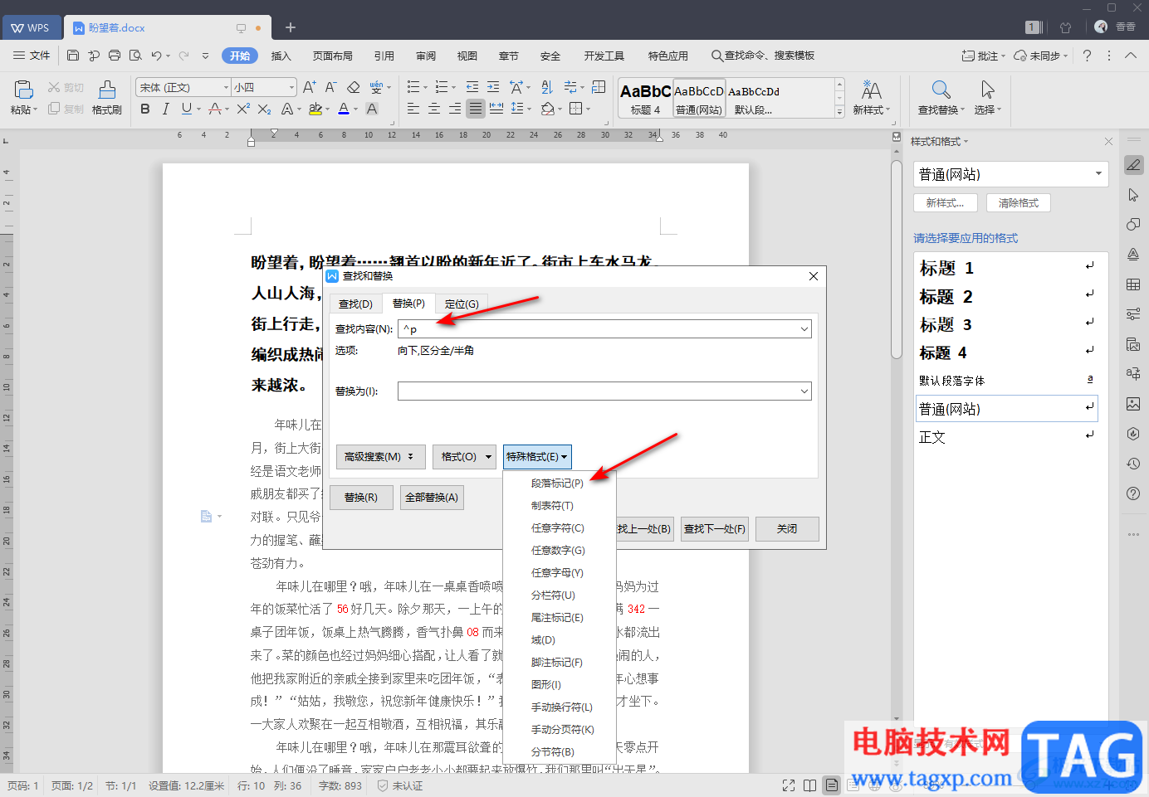Image resolution: width=1149 pixels, height=797 pixels.
Task: Click the Save icon in quick access toolbar
Action: coord(73,56)
